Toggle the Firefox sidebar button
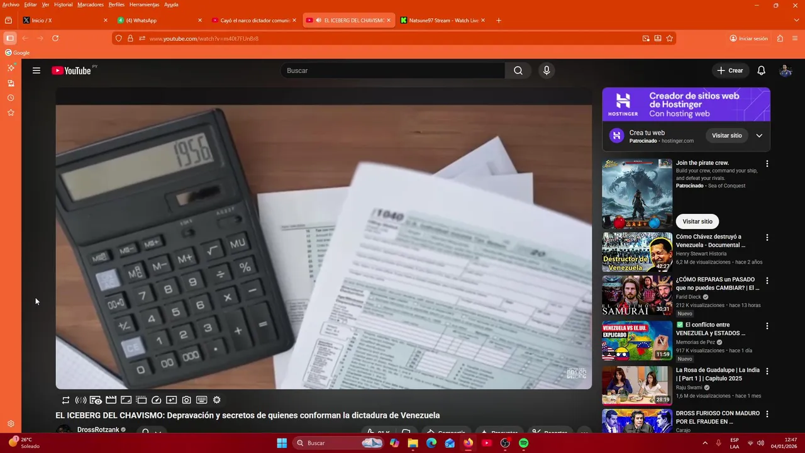 pyautogui.click(x=9, y=38)
